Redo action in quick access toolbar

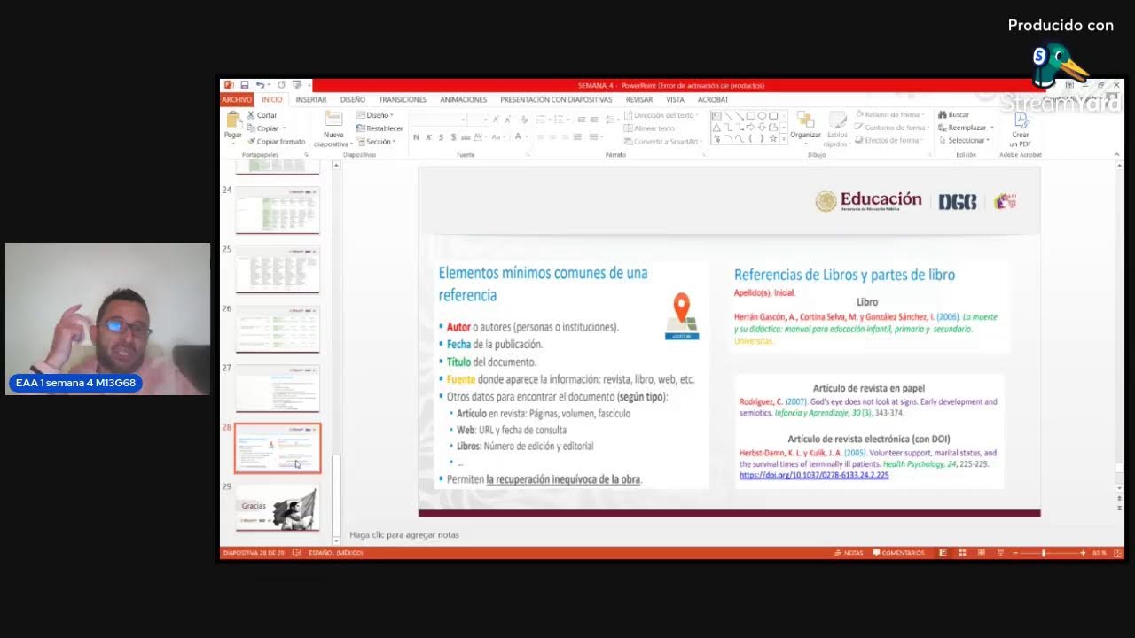(x=281, y=85)
